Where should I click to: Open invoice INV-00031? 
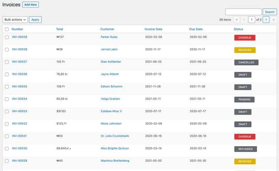tap(19, 136)
